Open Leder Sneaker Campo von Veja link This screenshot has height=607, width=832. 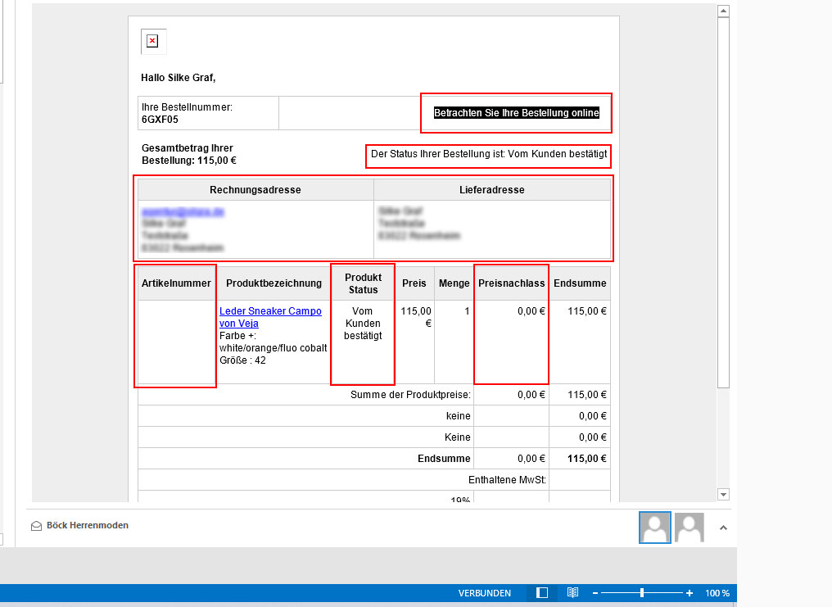click(x=270, y=317)
